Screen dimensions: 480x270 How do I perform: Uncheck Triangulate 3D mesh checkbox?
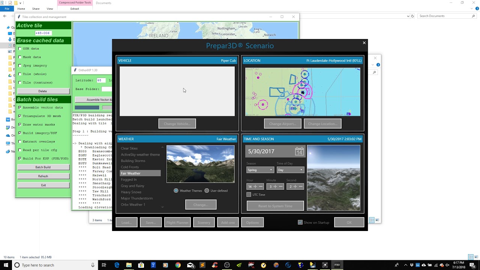tap(20, 116)
